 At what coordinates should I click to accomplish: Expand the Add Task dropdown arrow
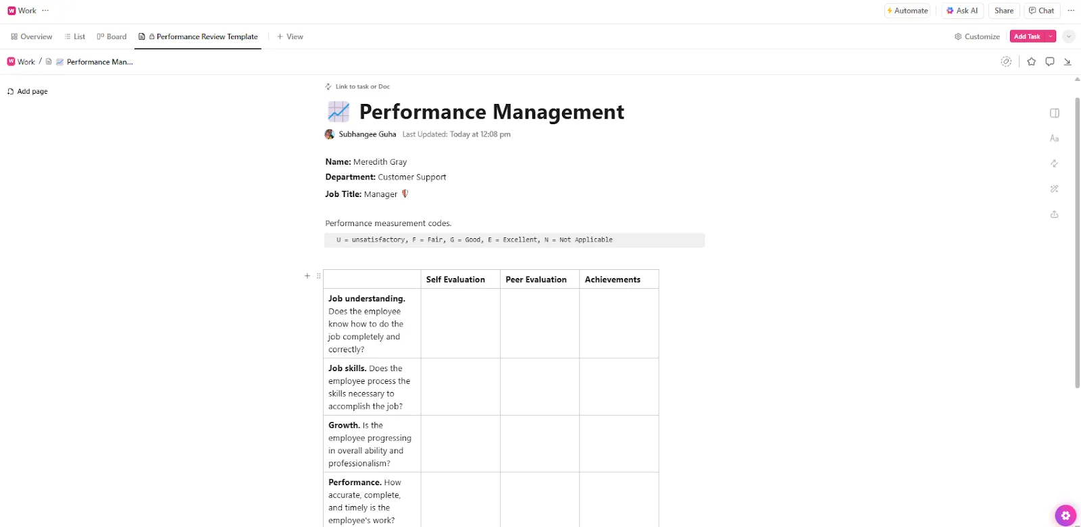pyautogui.click(x=1051, y=36)
